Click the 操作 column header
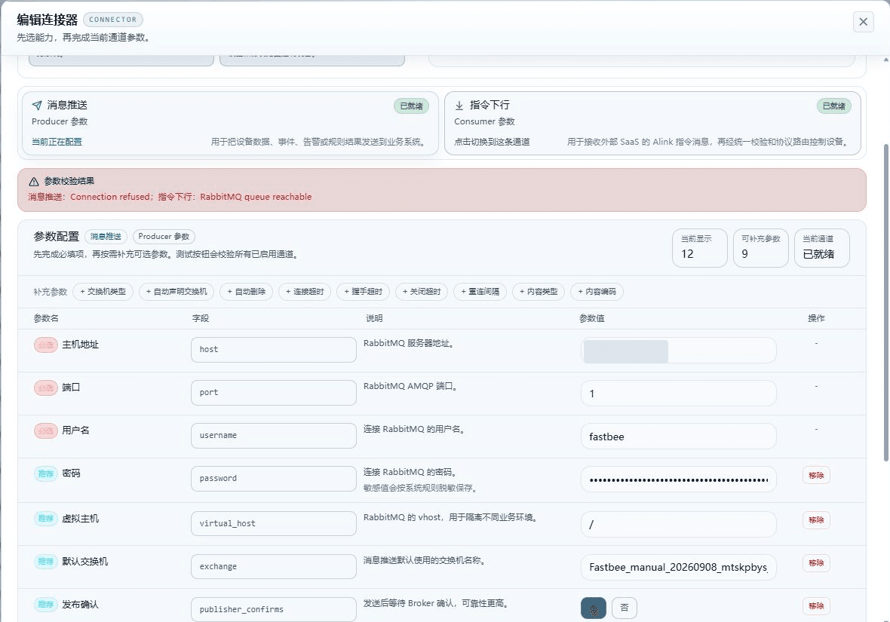The height and width of the screenshot is (622, 890). click(816, 318)
